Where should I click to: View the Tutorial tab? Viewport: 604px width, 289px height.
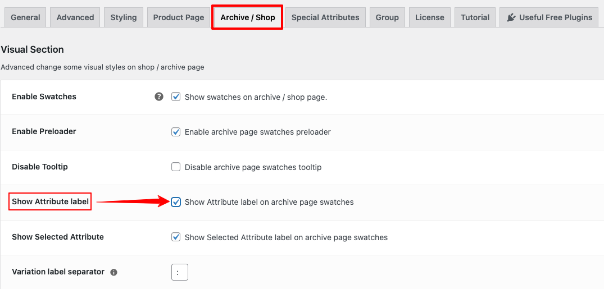[x=475, y=17]
